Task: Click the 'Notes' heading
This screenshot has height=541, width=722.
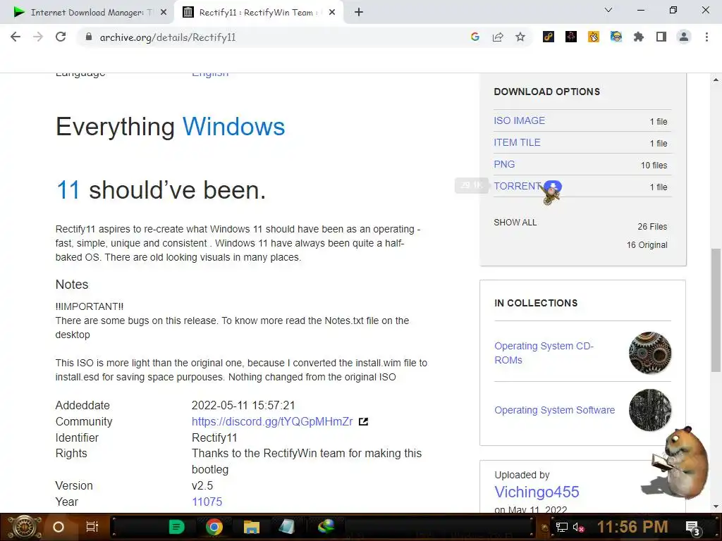Action: click(x=72, y=285)
